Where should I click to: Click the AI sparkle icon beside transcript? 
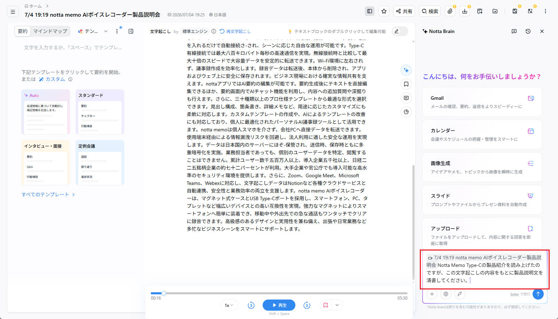pyautogui.click(x=406, y=70)
